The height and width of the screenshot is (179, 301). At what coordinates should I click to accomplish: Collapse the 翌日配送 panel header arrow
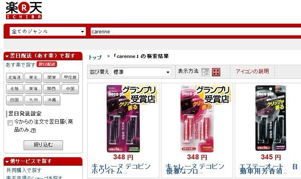(x=7, y=56)
